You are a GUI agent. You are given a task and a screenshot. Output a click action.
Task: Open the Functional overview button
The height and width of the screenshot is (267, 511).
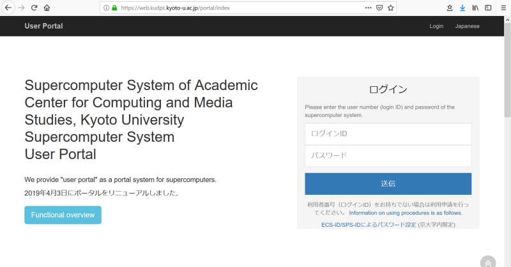(63, 215)
